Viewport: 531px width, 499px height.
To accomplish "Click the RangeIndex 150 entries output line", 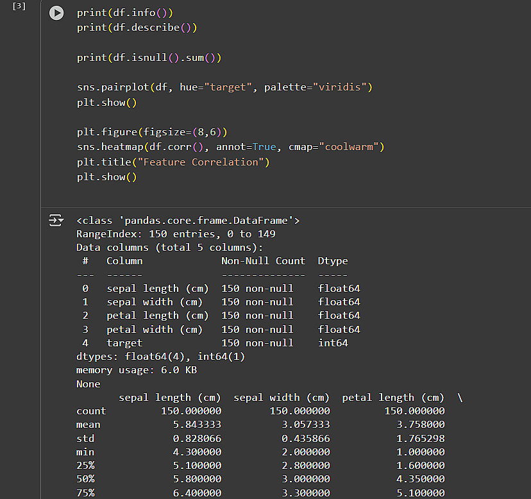I will (176, 234).
